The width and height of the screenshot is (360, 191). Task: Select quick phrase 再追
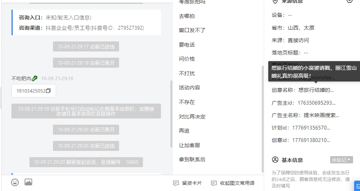click(184, 131)
